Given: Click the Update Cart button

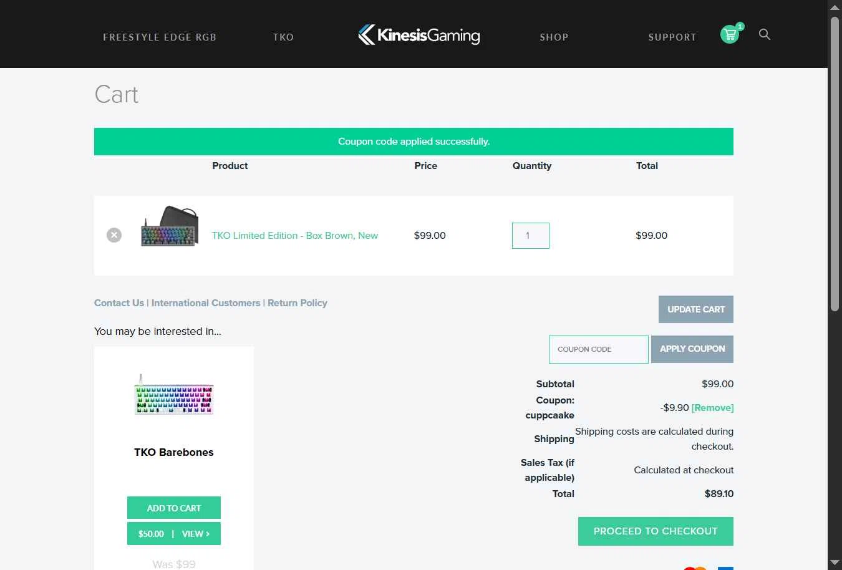Looking at the screenshot, I should pos(696,309).
